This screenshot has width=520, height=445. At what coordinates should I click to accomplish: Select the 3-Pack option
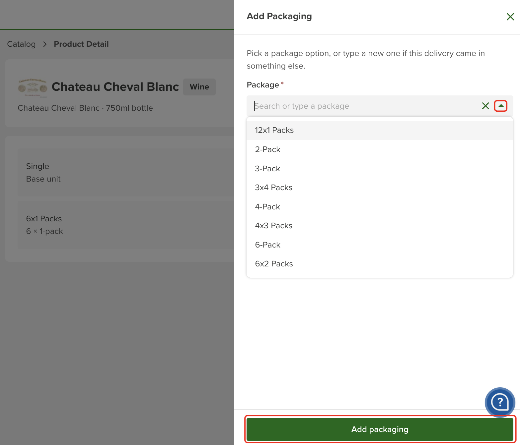[x=380, y=169]
